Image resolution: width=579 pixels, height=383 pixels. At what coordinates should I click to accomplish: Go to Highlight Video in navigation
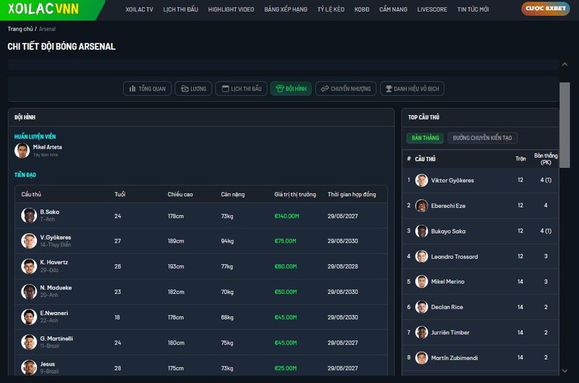(x=230, y=9)
